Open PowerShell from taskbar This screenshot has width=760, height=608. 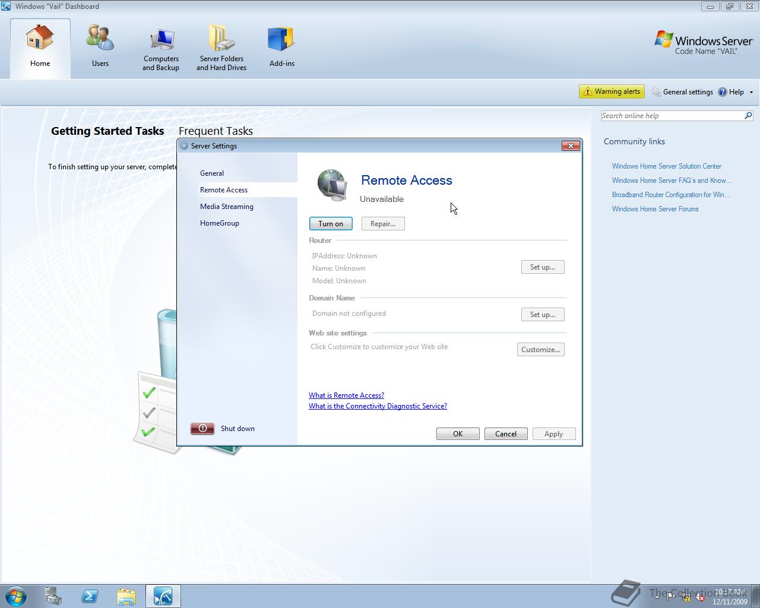coord(90,596)
